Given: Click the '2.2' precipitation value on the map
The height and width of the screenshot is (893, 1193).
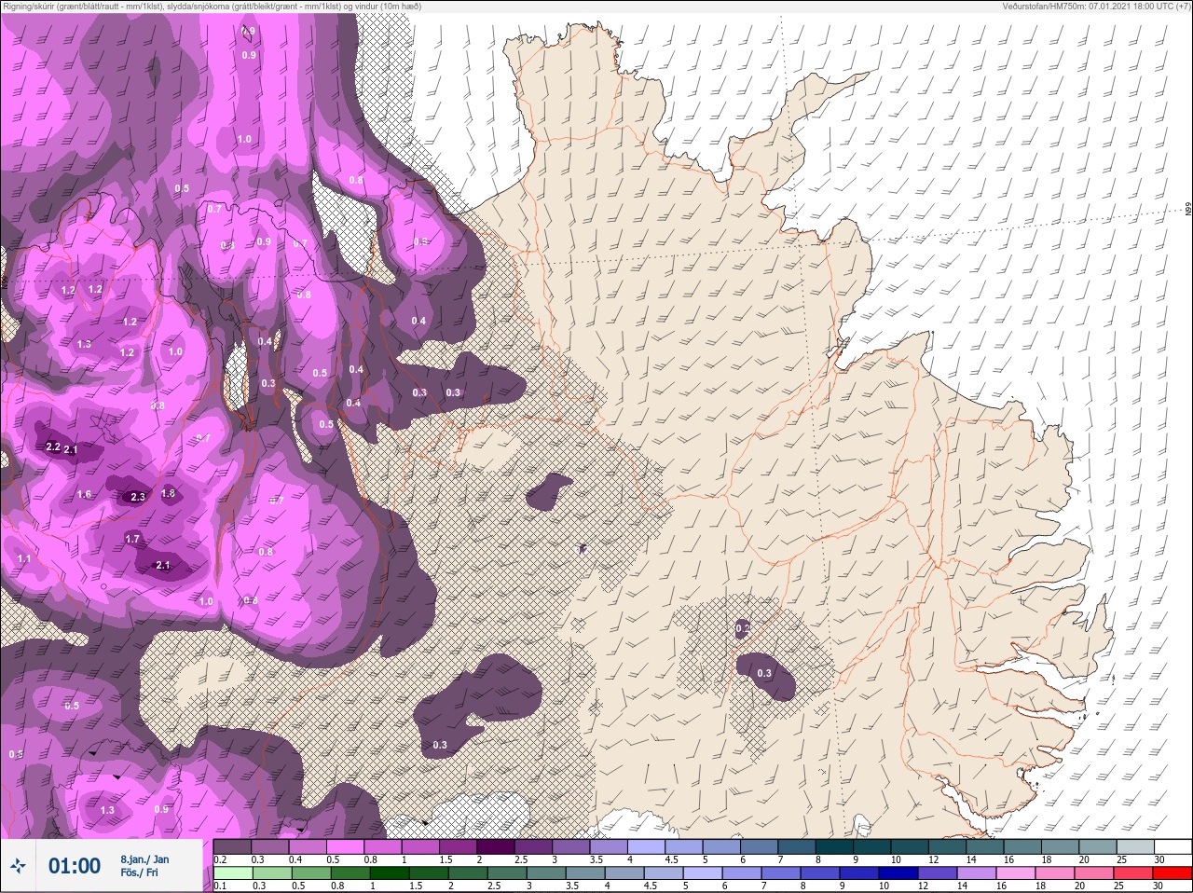Looking at the screenshot, I should [53, 447].
